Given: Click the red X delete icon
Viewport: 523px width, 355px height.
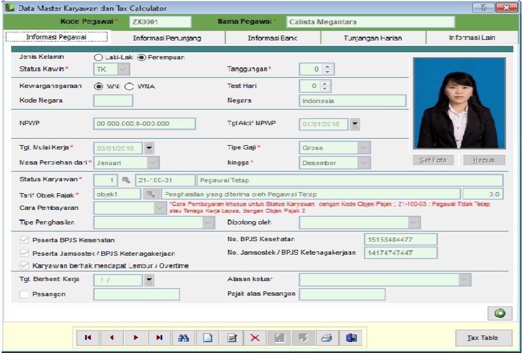Looking at the screenshot, I should [255, 338].
